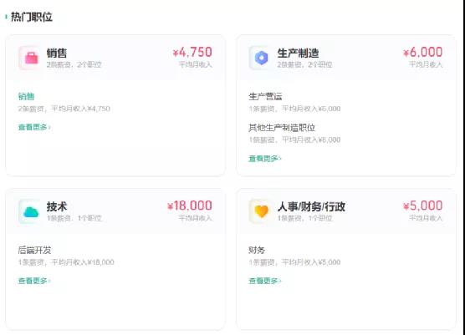This screenshot has height=335, width=465.
Task: Click the teal cloud 技术 icon
Action: click(x=31, y=211)
